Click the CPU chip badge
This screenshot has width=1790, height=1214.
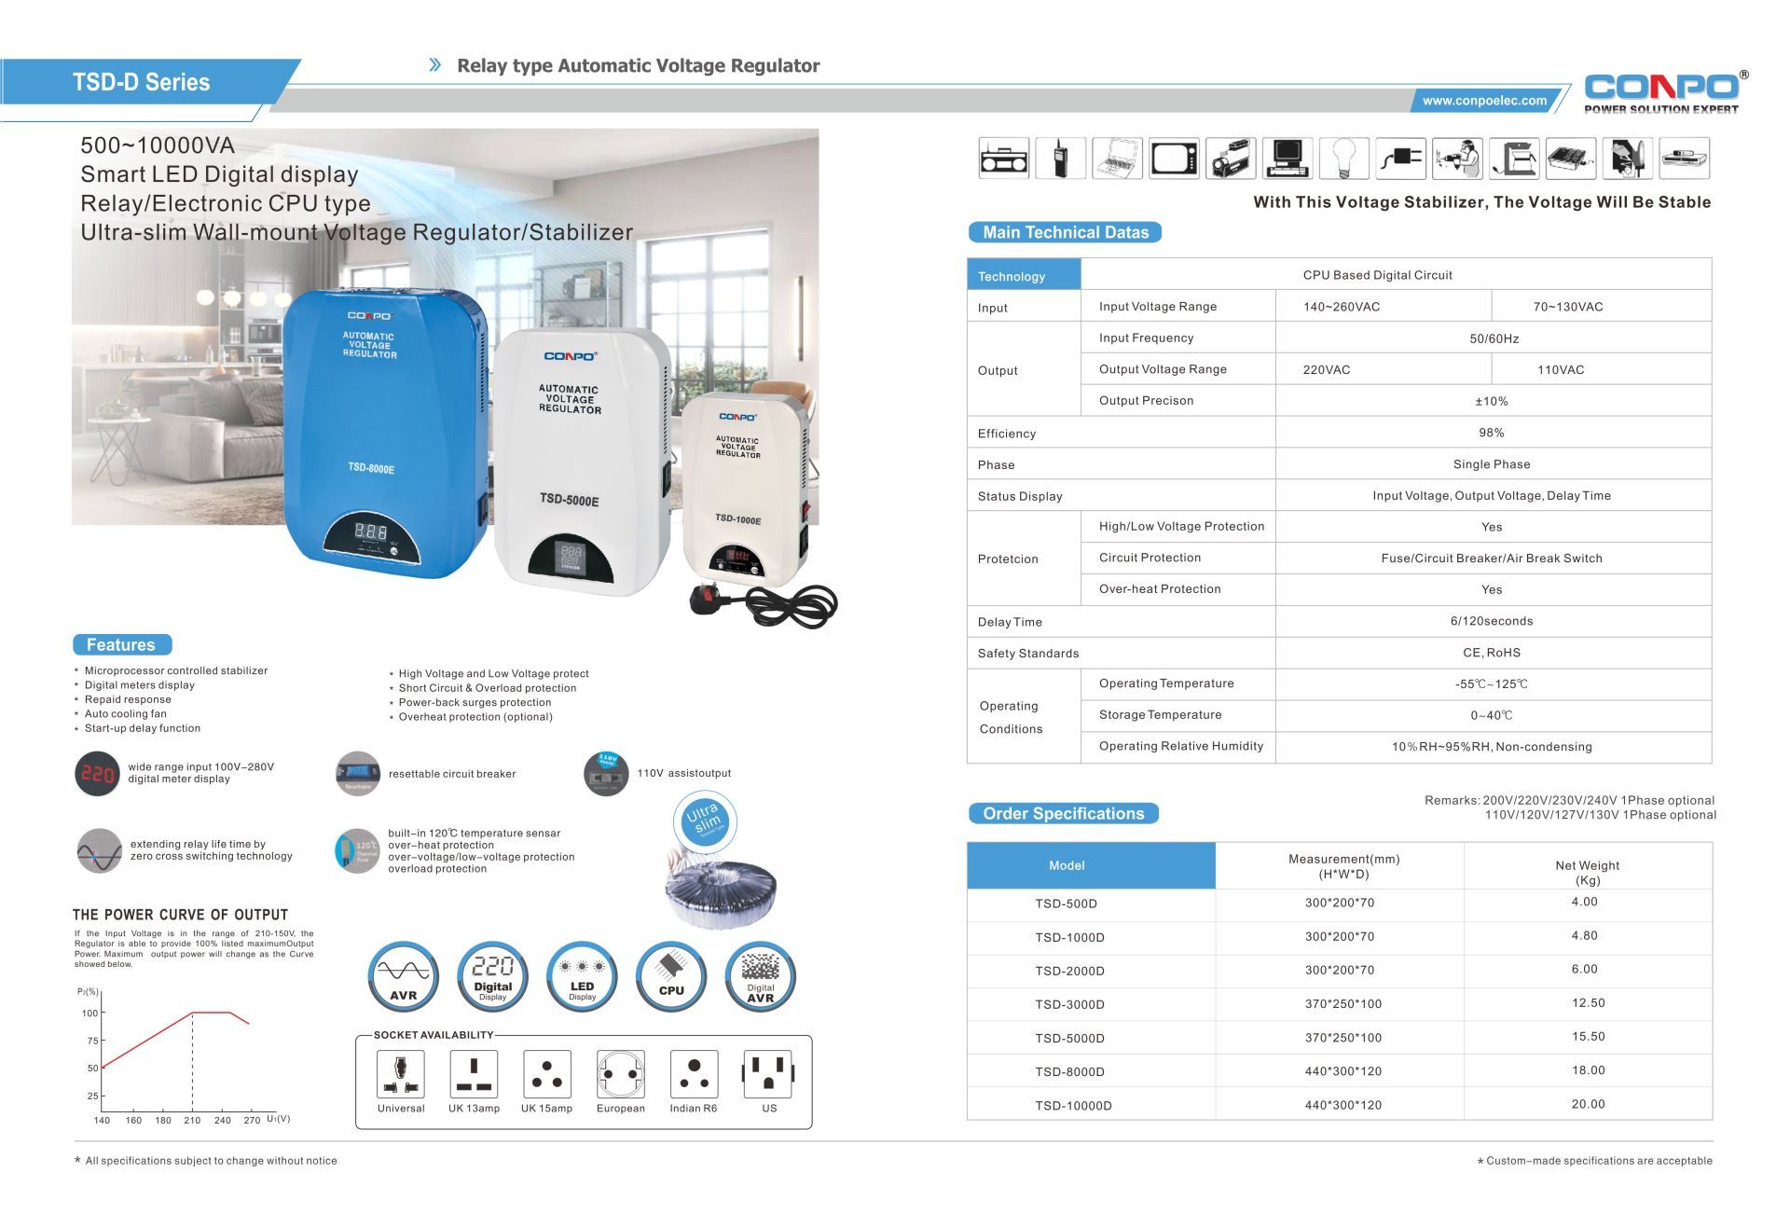(x=671, y=976)
